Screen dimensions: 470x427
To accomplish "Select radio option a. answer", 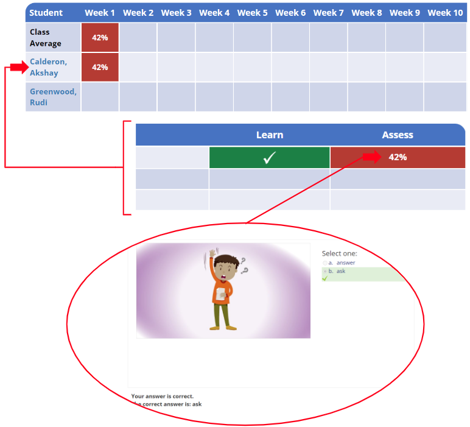I will pos(324,263).
